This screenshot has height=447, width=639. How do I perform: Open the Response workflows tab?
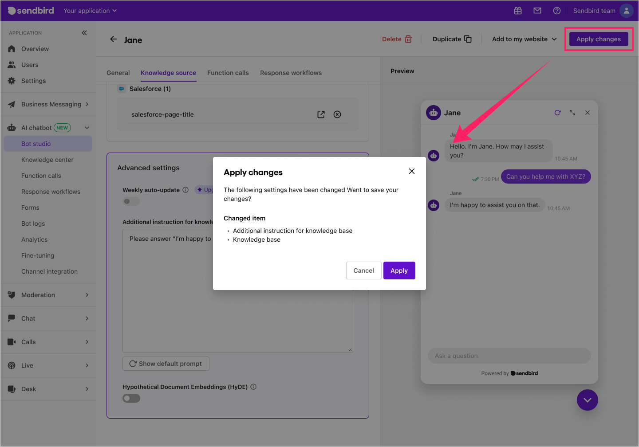tap(291, 73)
